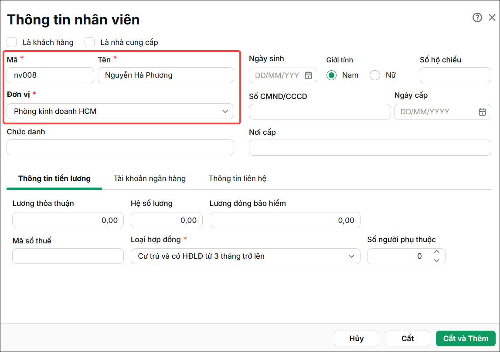The width and height of the screenshot is (500, 352).
Task: Switch to Thông tin liên hệ tab
Action: click(238, 178)
